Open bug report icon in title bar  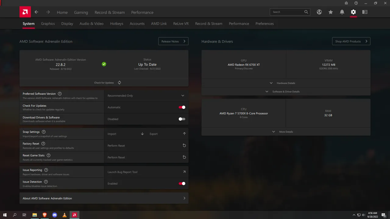coord(346,3)
